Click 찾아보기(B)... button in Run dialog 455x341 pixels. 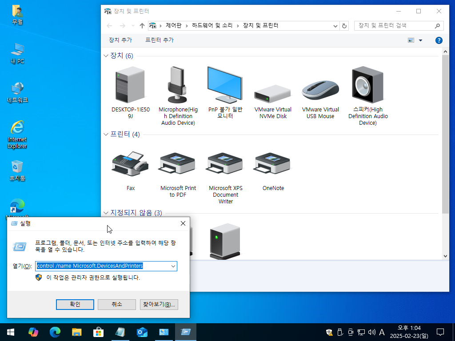[x=159, y=305]
